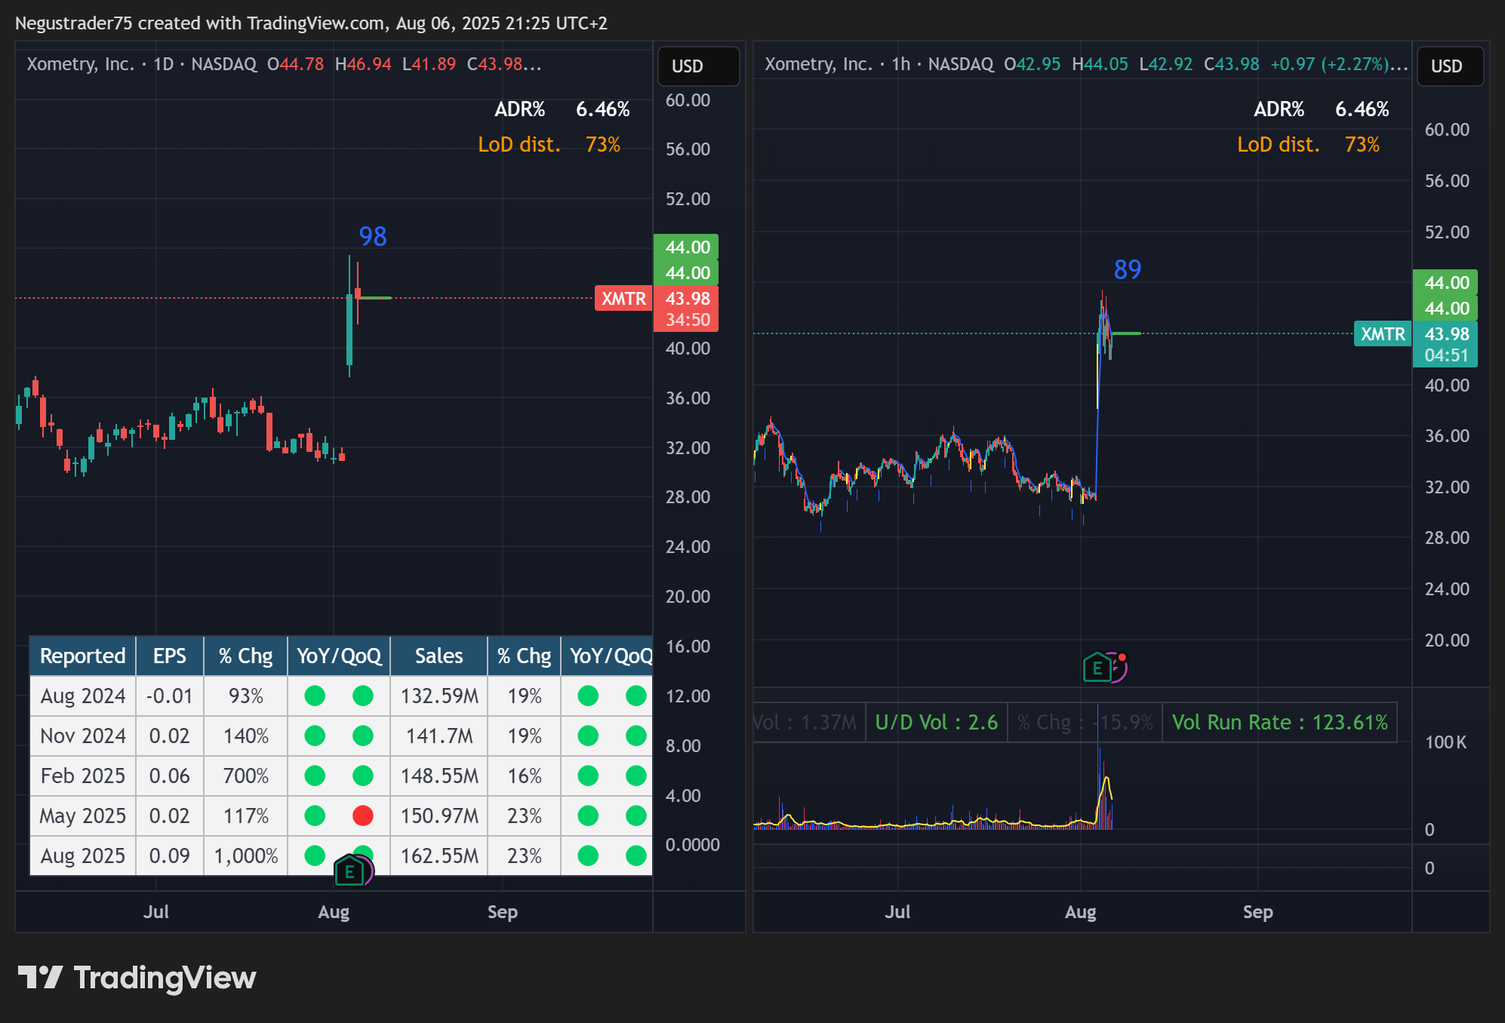
Task: Click the "L41.89" low value in daily header
Action: click(429, 64)
